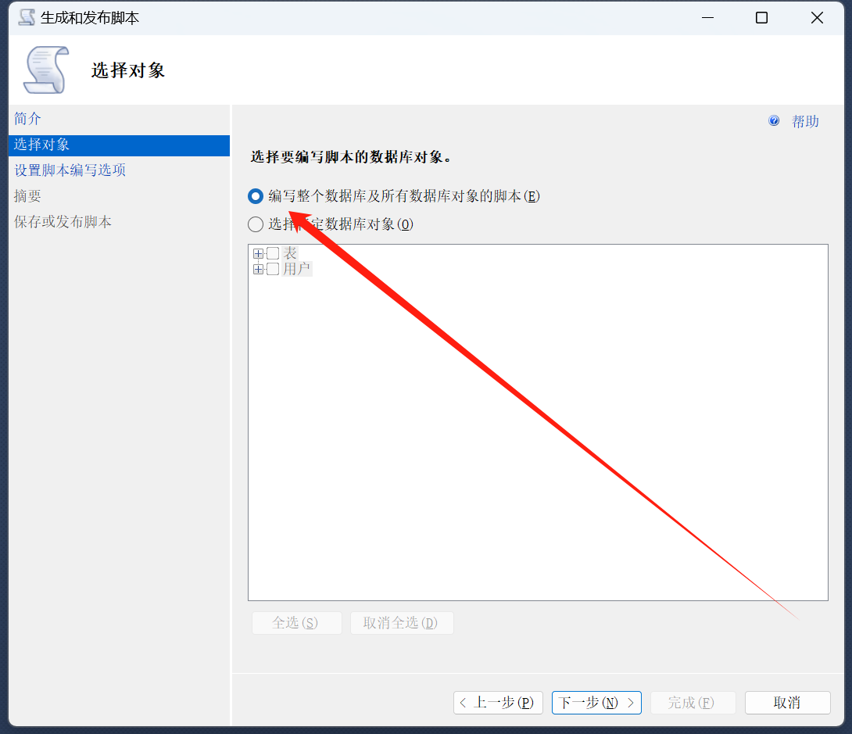Click the large scroll icon beside 选择对象 header
This screenshot has width=852, height=734.
(x=46, y=70)
